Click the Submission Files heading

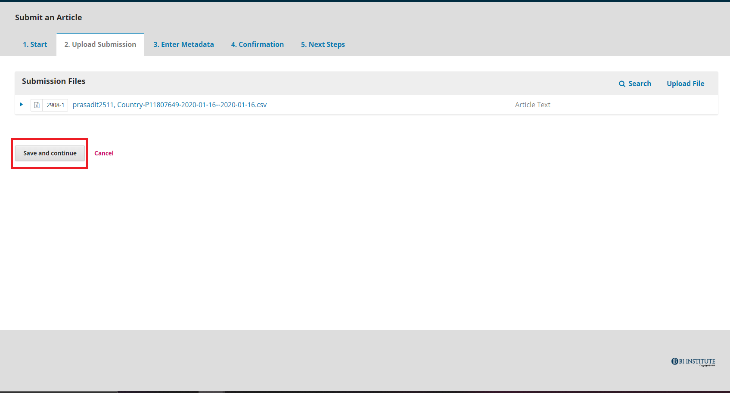tap(53, 81)
